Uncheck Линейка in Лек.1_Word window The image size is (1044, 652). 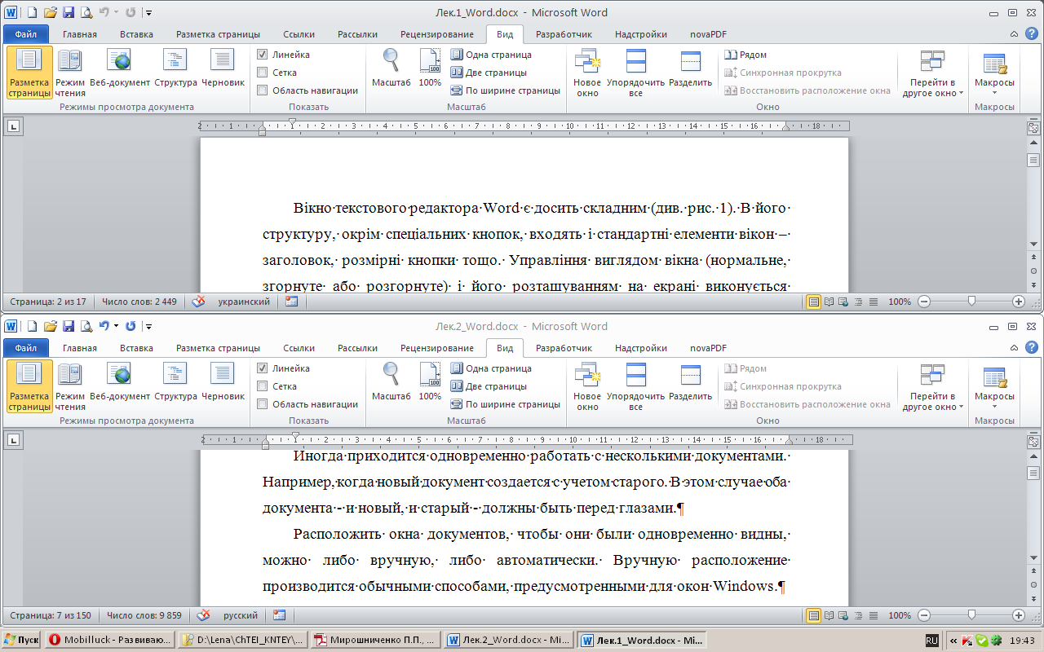coord(262,55)
